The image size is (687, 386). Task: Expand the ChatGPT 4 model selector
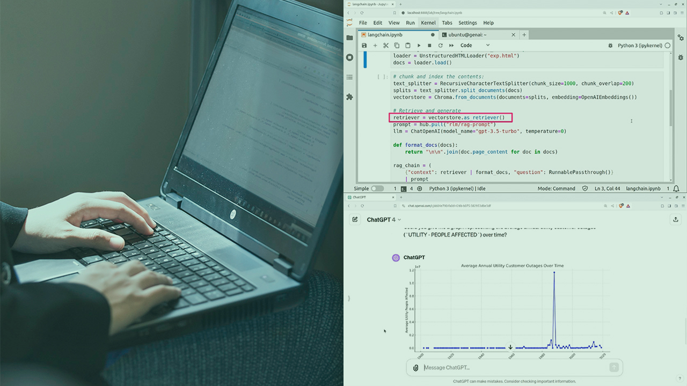384,220
